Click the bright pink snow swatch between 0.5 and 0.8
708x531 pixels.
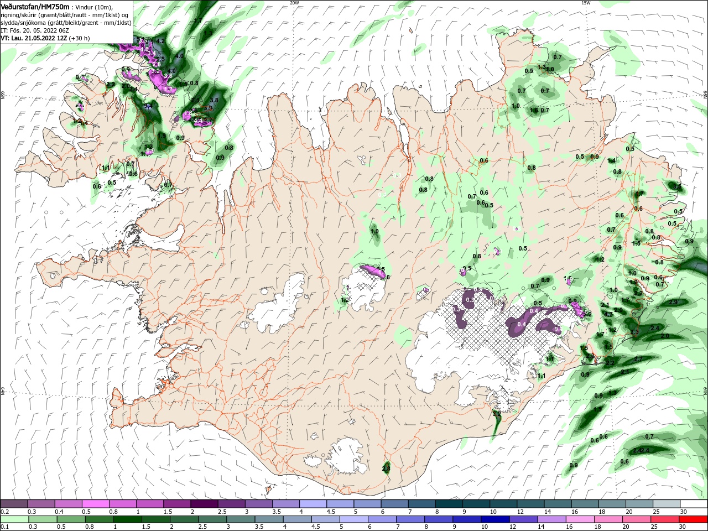95,504
